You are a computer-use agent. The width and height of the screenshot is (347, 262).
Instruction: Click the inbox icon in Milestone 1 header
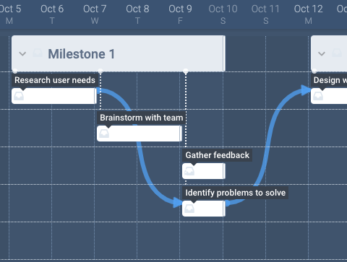click(38, 53)
